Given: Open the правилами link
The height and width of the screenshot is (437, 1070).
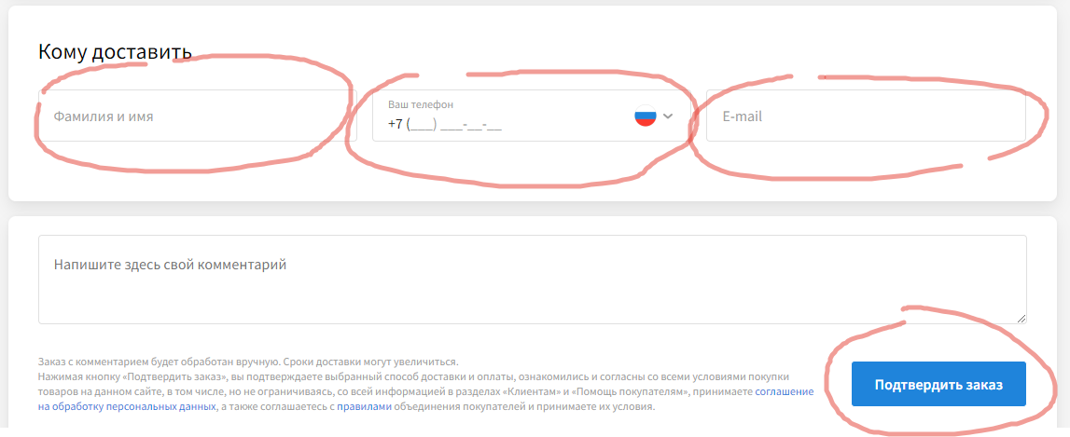Looking at the screenshot, I should pyautogui.click(x=365, y=407).
